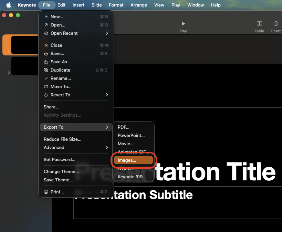Export to Movie... option

pos(133,144)
